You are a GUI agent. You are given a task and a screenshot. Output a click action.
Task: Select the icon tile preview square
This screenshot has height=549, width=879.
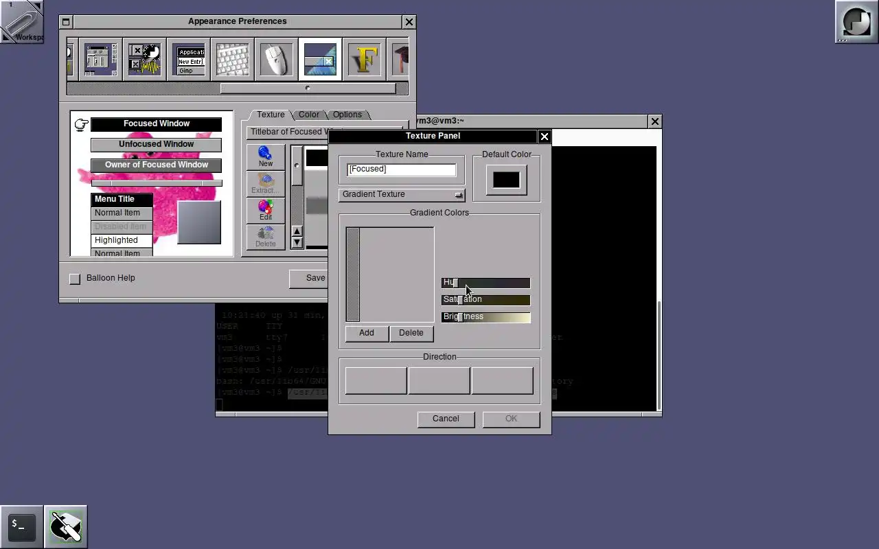pos(199,222)
